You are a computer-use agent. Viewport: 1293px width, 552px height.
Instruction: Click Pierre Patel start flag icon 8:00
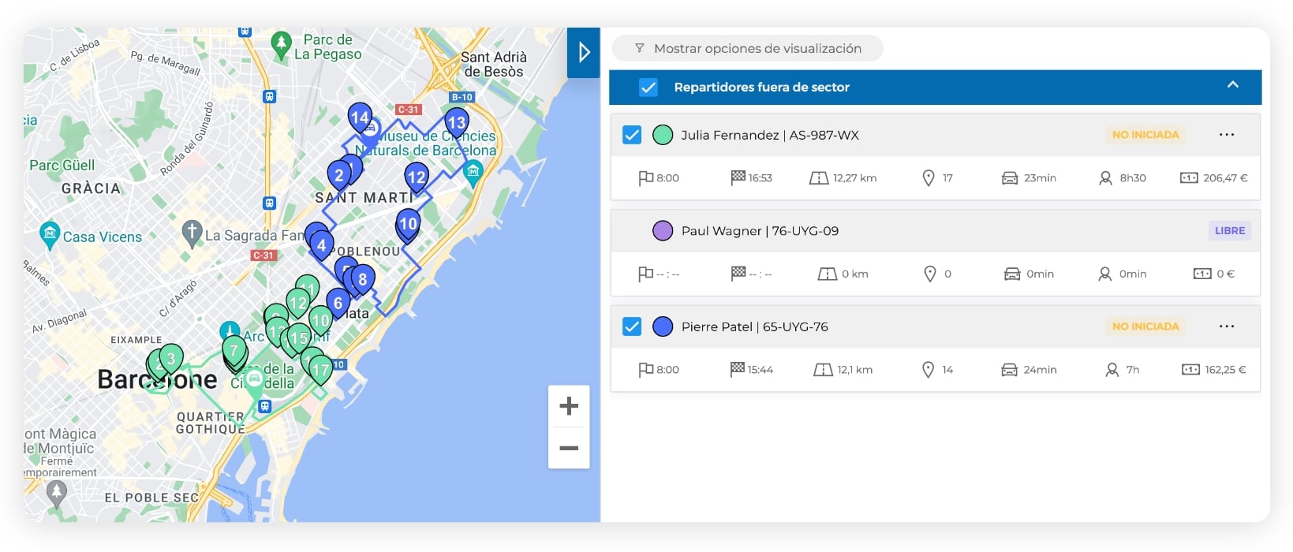click(645, 370)
